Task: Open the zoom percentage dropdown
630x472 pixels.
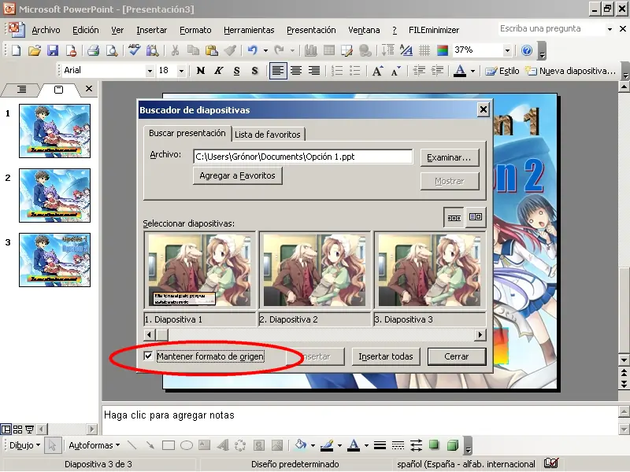Action: (506, 50)
